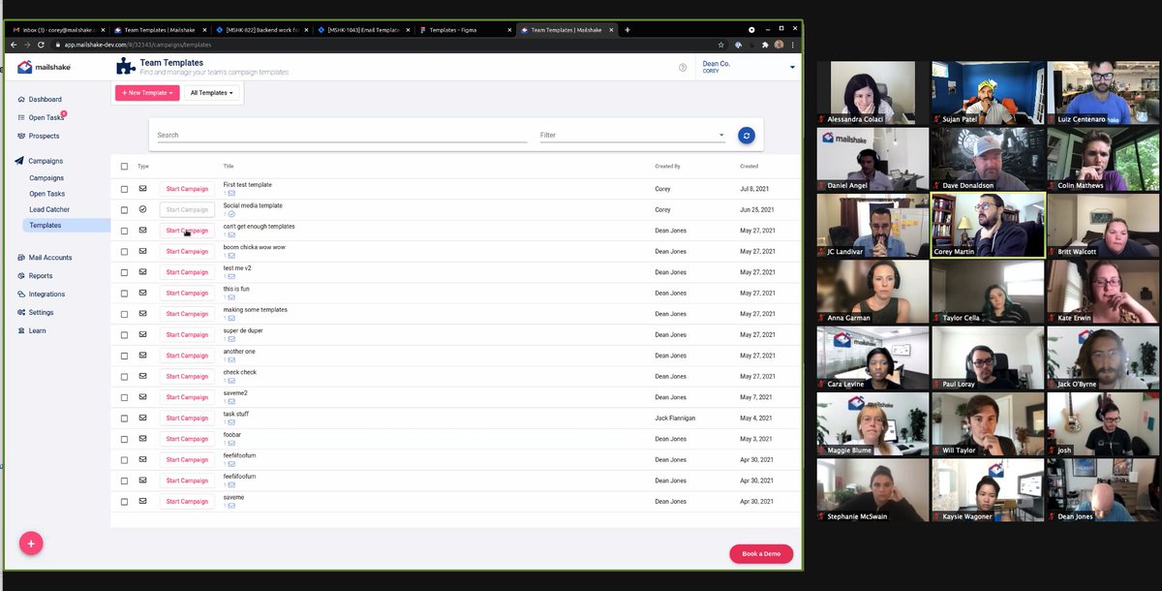This screenshot has height=591, width=1162.
Task: Select Sujan Patel's video tile
Action: pyautogui.click(x=988, y=93)
